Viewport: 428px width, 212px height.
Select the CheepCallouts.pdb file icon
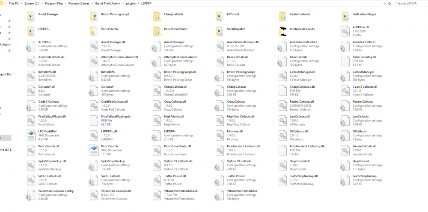(x=283, y=91)
